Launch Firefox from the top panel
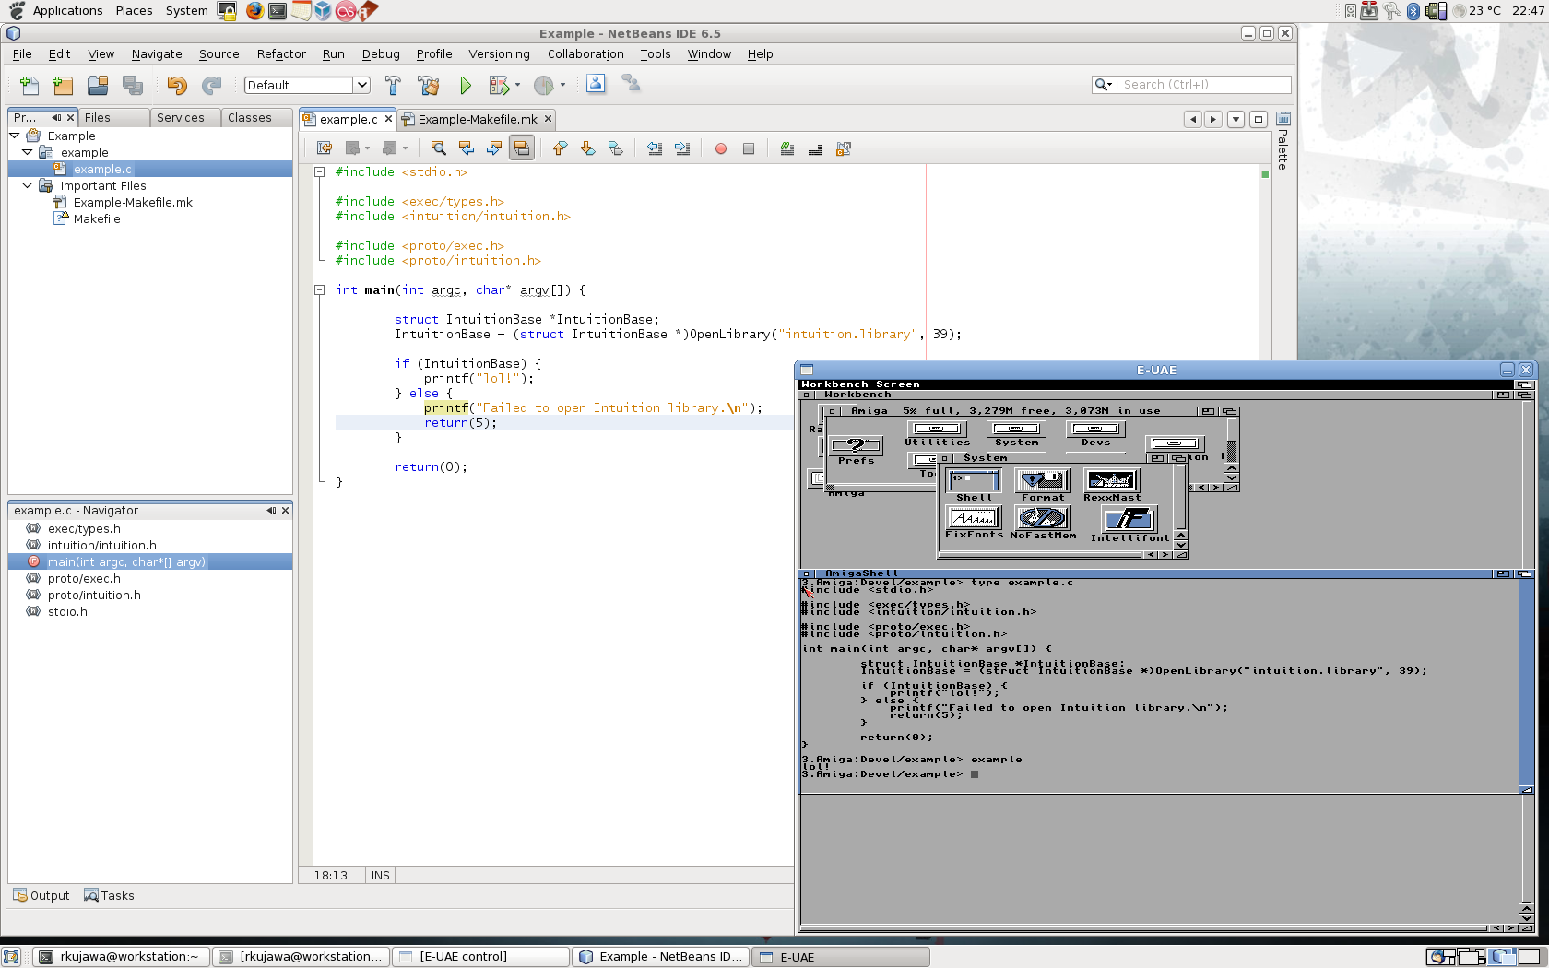This screenshot has height=968, width=1549. (x=254, y=11)
